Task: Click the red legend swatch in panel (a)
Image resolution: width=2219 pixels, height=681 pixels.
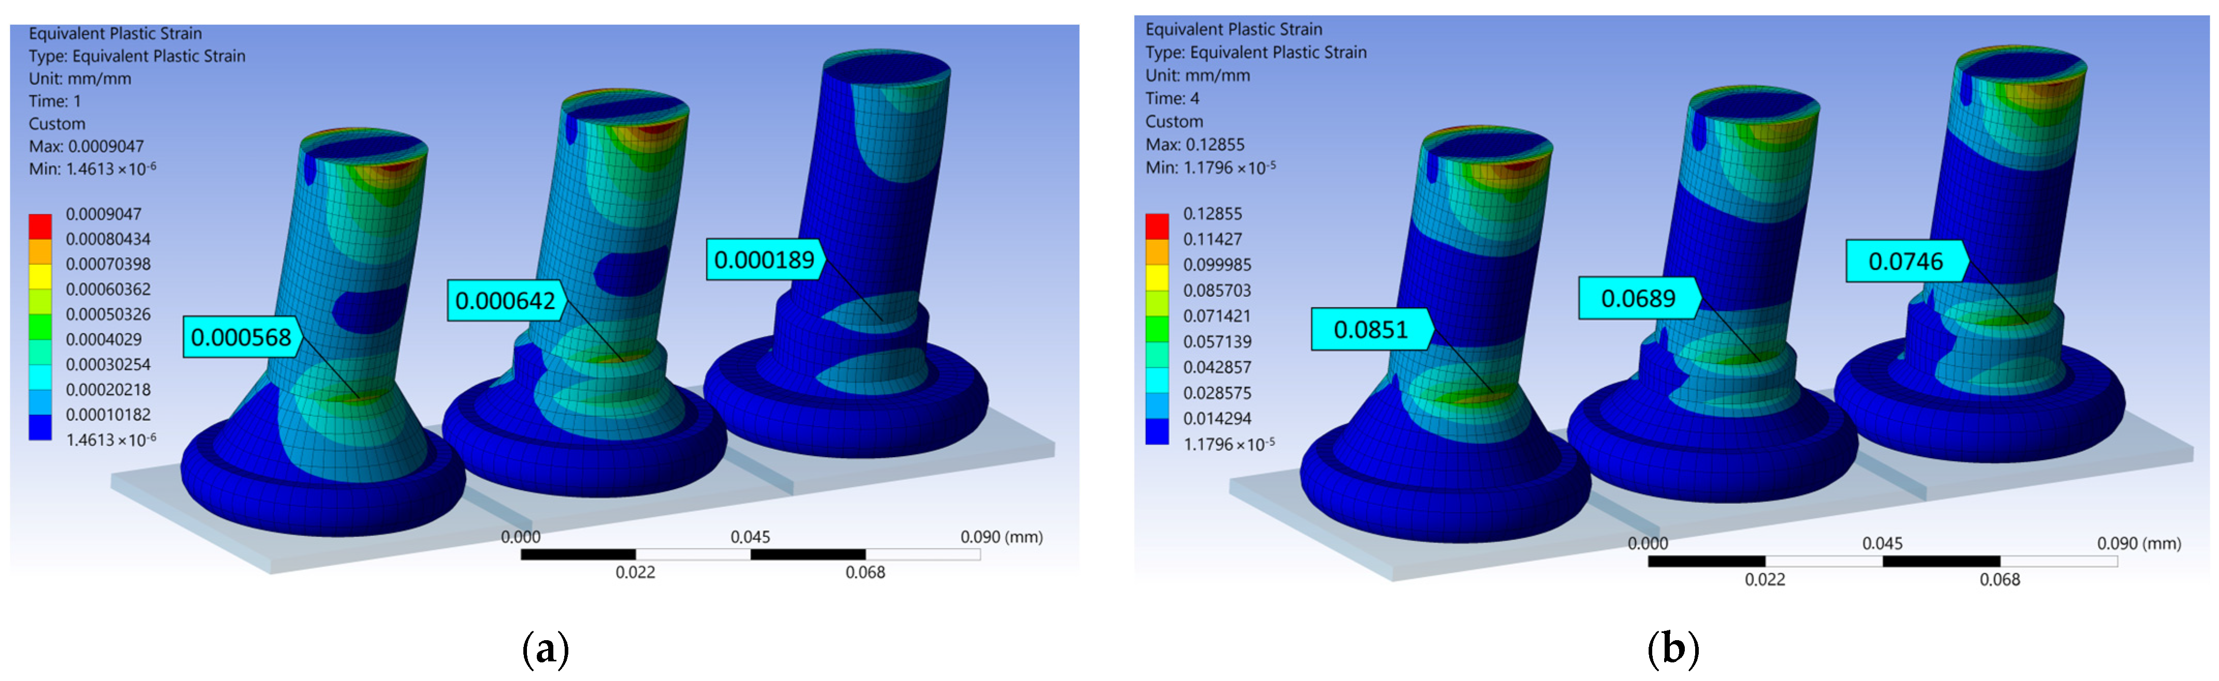Action: coord(40,226)
